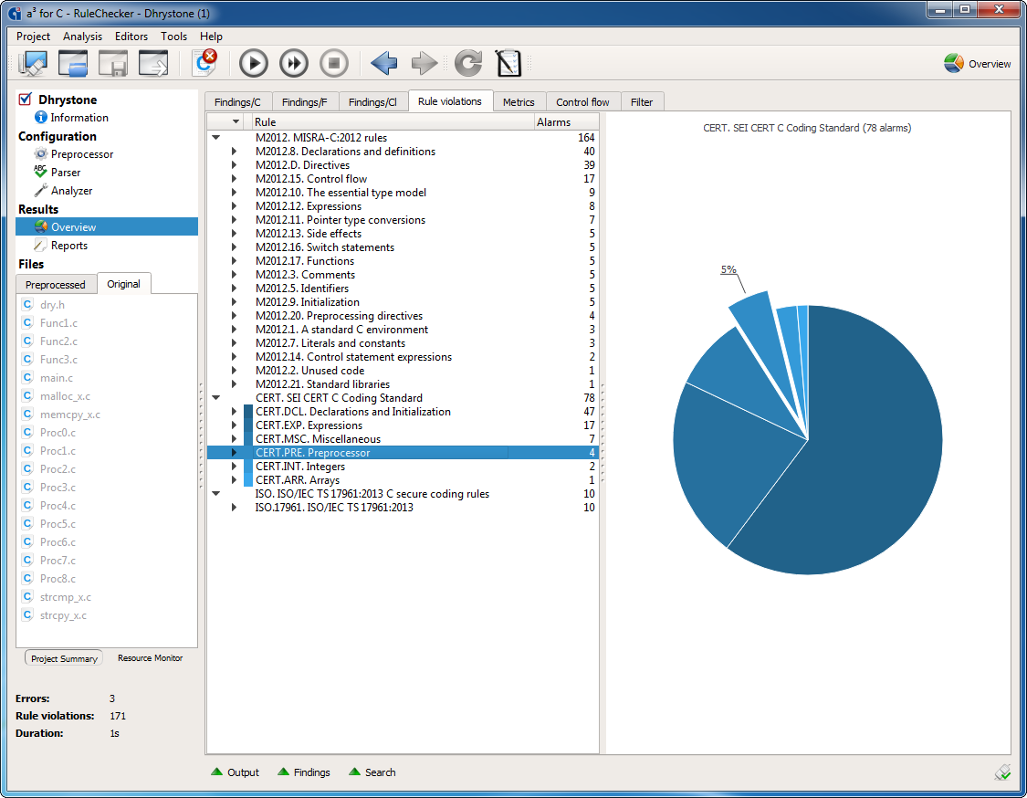Screen dimensions: 1027x798
Task: Open strcpy_x.c in files list
Action: (x=63, y=615)
